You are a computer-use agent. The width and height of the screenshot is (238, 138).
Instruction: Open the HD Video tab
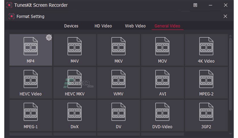click(103, 26)
